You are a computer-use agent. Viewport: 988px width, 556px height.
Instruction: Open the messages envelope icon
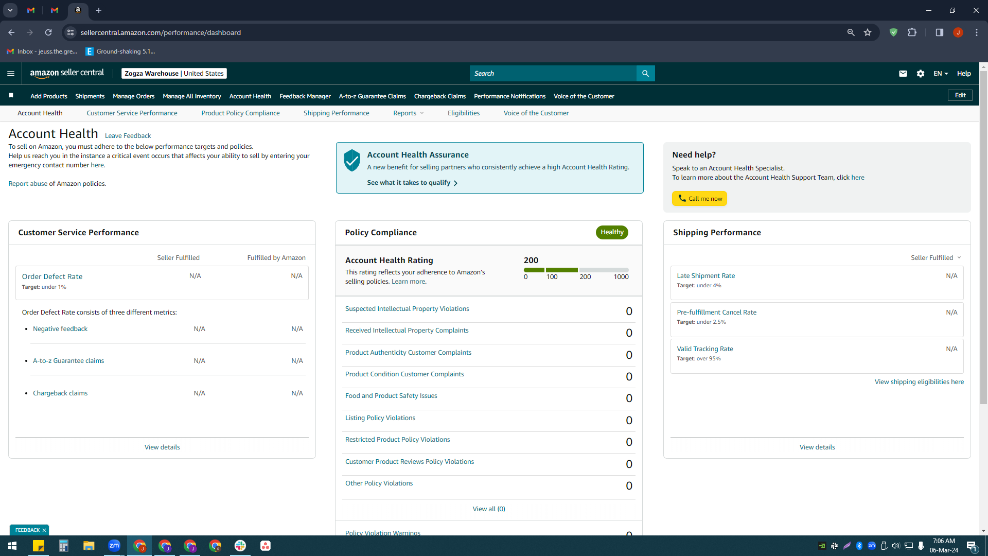[x=903, y=74]
